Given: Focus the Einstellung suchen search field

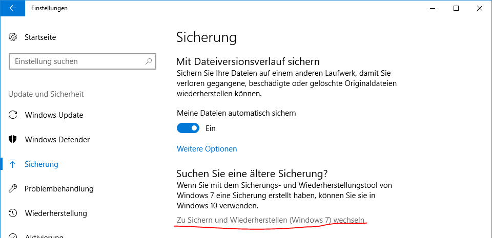Looking at the screenshot, I should click(x=77, y=61).
